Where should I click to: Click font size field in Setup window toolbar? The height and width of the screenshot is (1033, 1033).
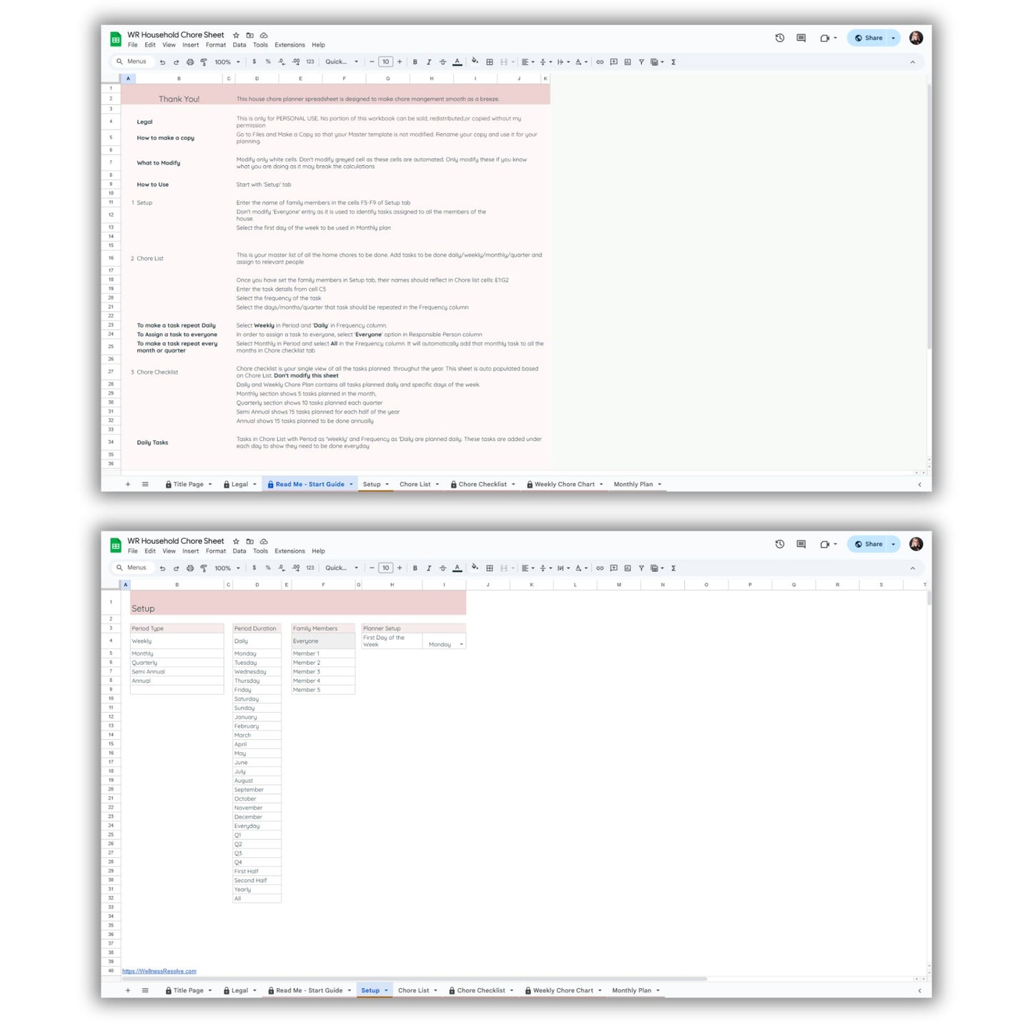coord(385,568)
